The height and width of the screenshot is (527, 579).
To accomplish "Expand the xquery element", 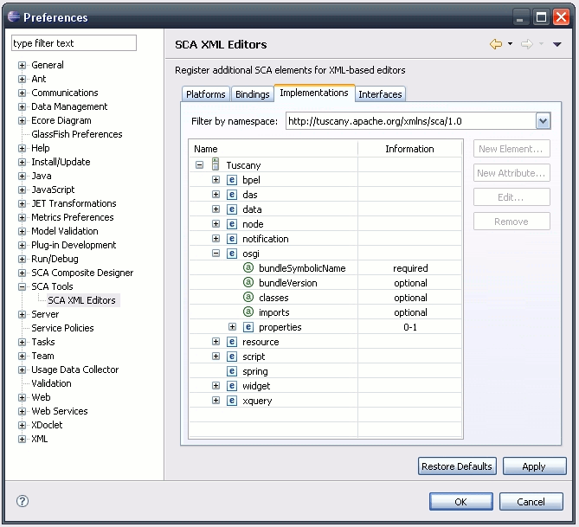I will coord(216,401).
